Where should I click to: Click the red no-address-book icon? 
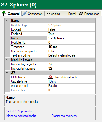(x=50, y=77)
